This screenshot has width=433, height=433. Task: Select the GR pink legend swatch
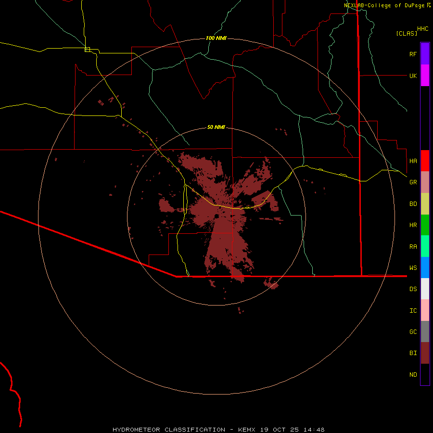coord(425,182)
